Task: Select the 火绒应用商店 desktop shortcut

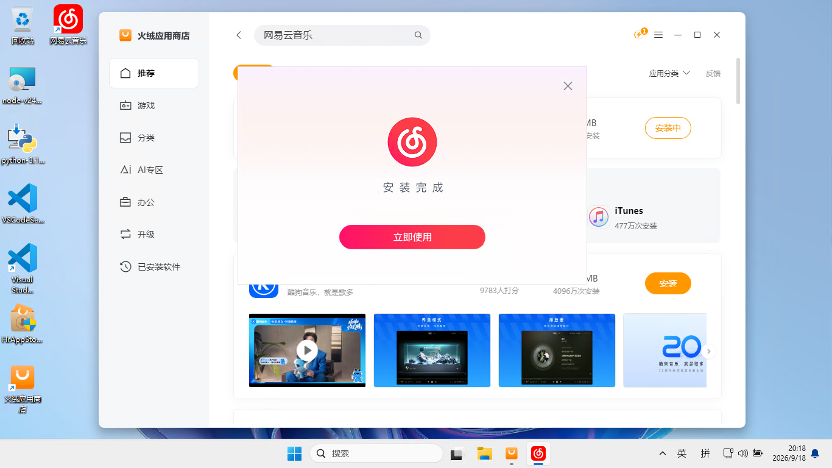Action: [x=23, y=390]
